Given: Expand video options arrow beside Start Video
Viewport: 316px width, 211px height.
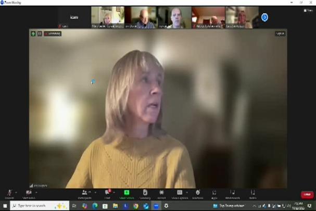Looking at the screenshot, I should click(x=36, y=192).
